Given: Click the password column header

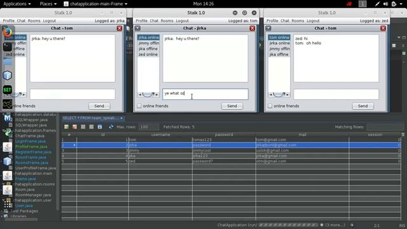Looking at the screenshot, I should pyautogui.click(x=224, y=134).
